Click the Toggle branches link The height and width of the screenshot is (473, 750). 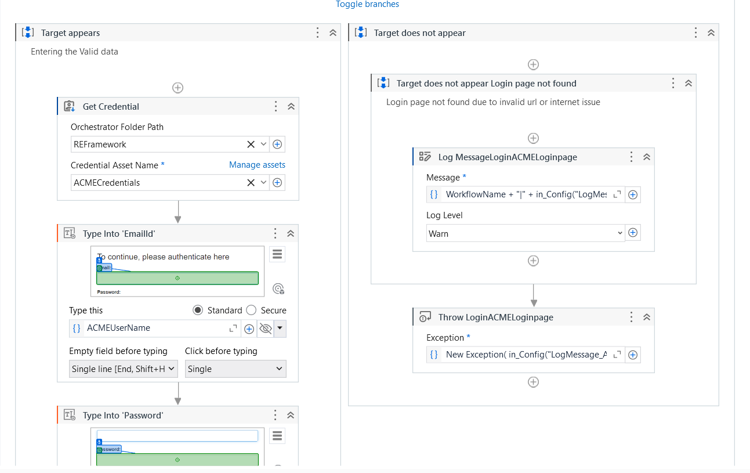click(367, 4)
